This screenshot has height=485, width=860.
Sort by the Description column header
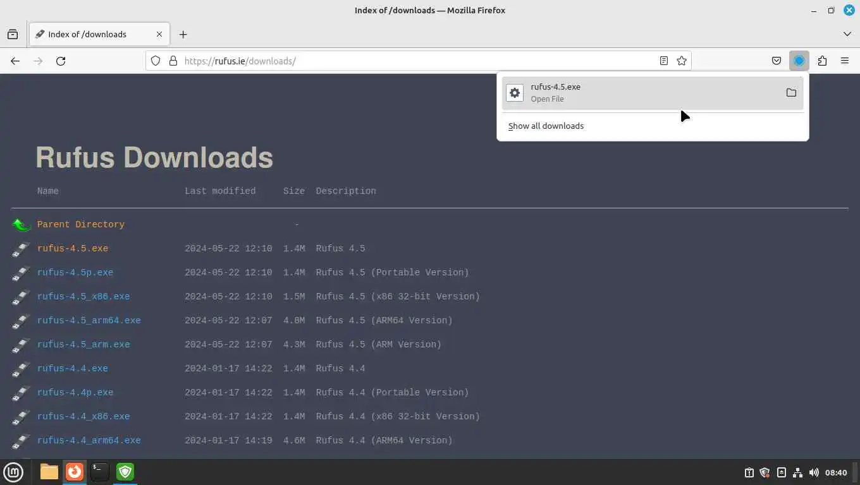click(x=346, y=191)
